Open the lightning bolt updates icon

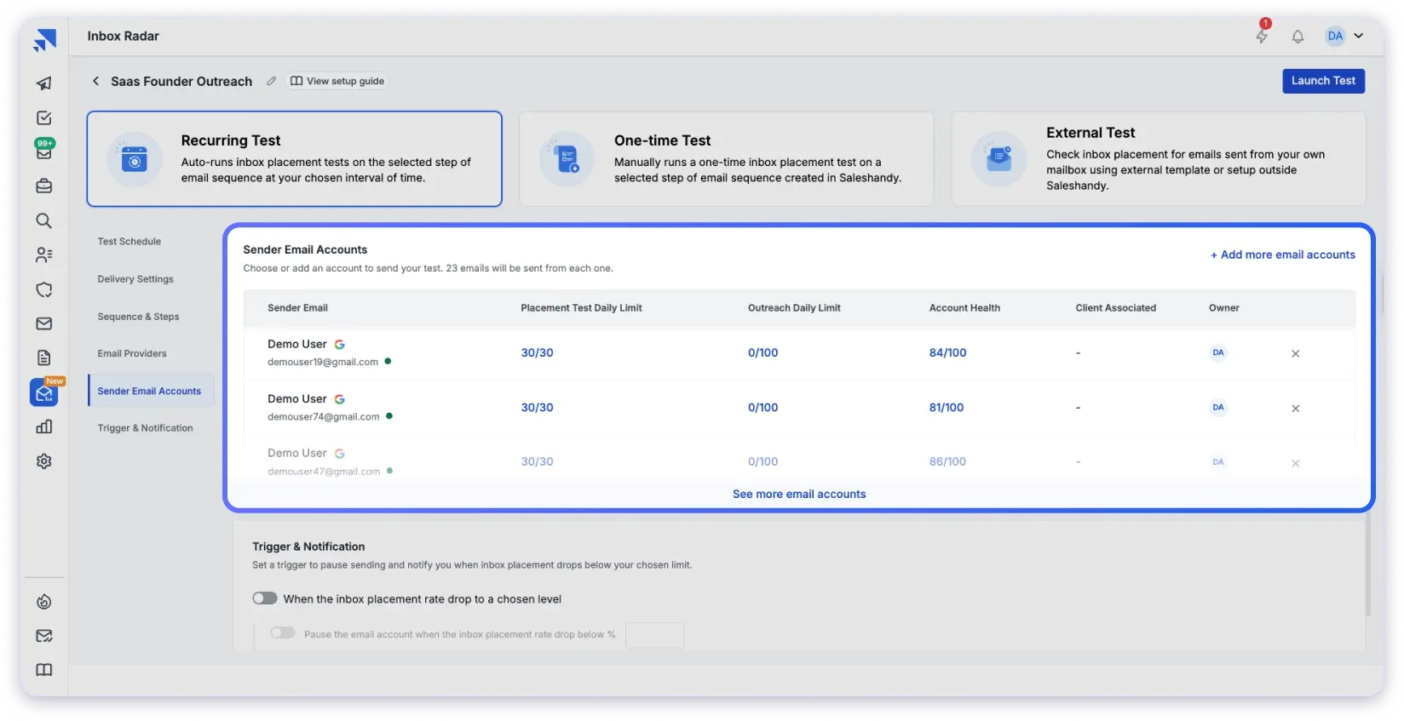[x=1262, y=36]
